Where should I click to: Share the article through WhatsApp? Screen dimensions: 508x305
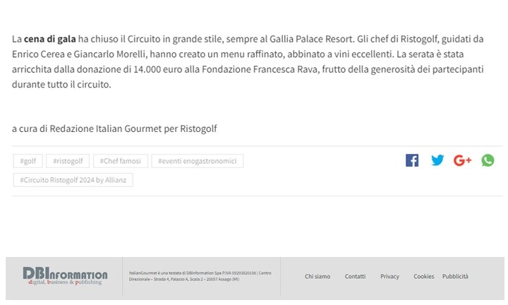(488, 160)
